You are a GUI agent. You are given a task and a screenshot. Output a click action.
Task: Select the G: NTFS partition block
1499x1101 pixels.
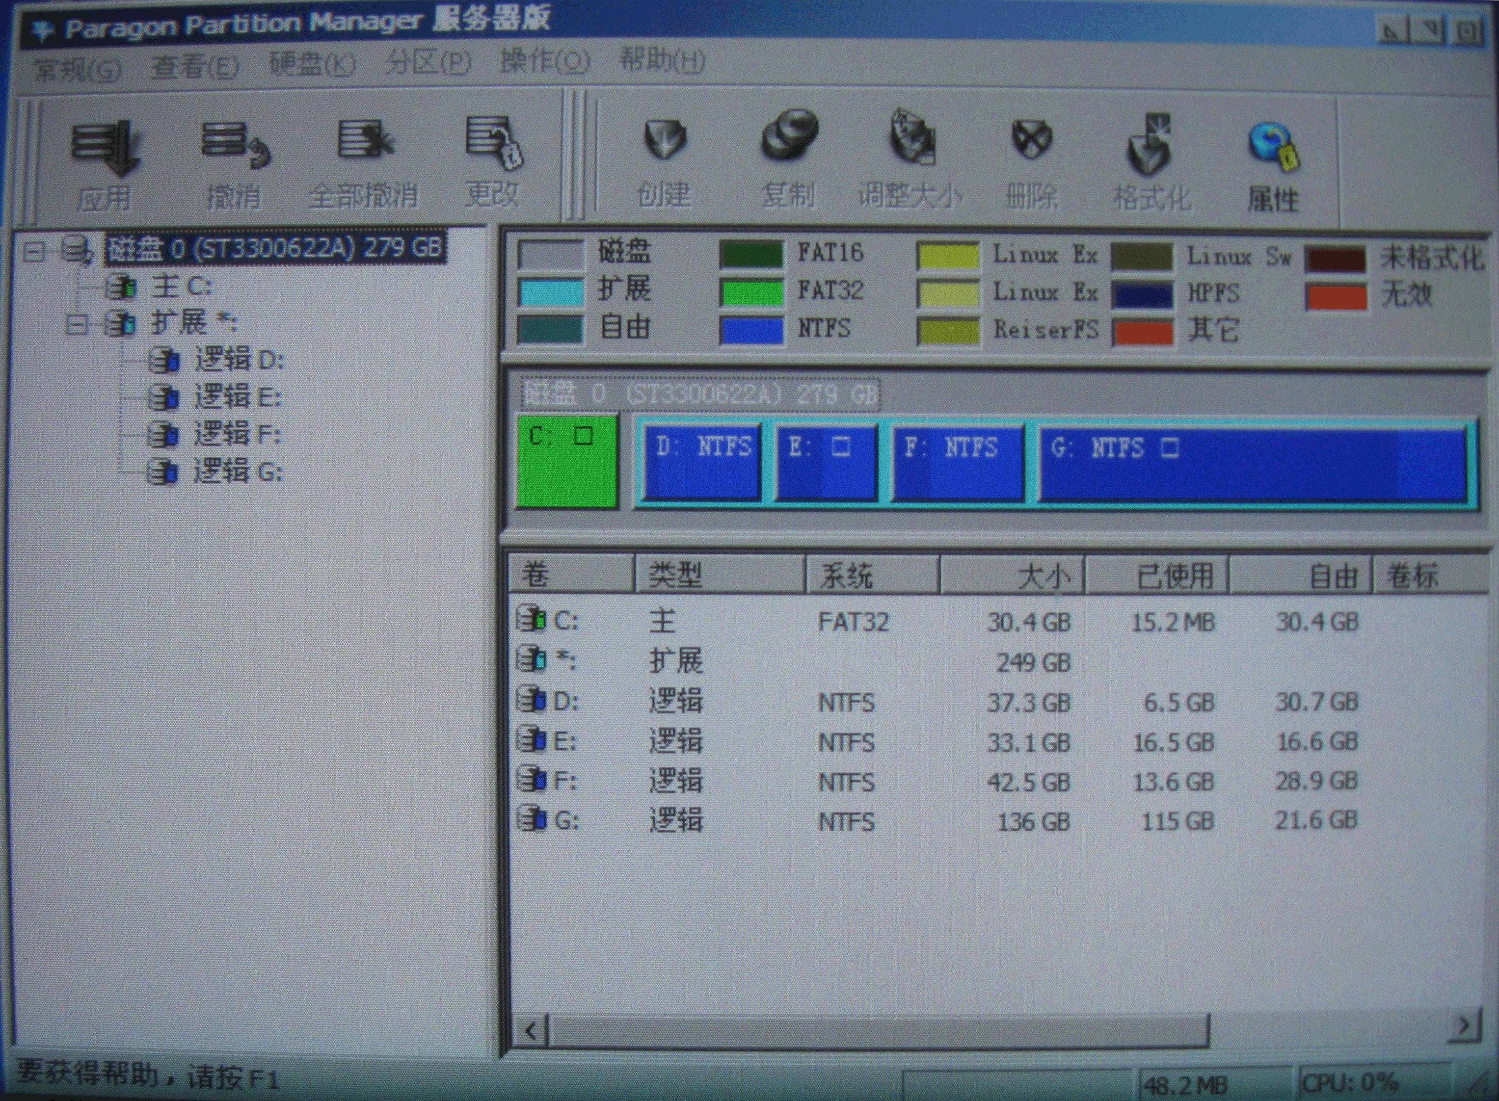(x=1254, y=463)
